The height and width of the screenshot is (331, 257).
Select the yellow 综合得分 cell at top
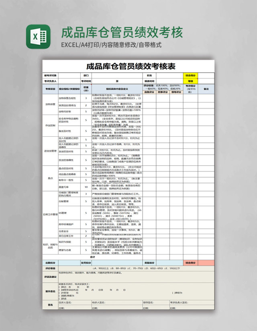click(x=190, y=75)
